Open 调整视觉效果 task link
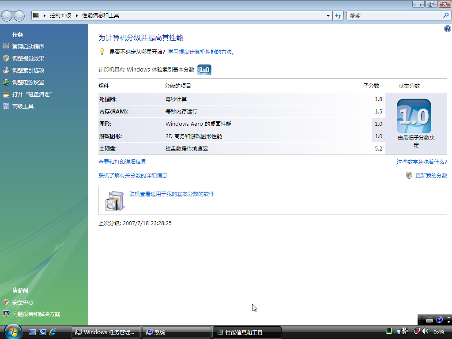 (x=28, y=58)
